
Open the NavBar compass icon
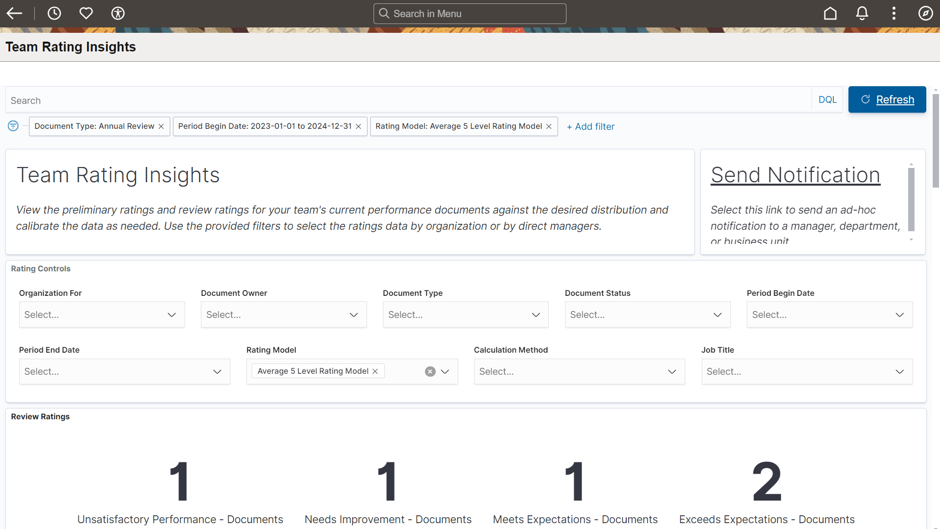925,13
